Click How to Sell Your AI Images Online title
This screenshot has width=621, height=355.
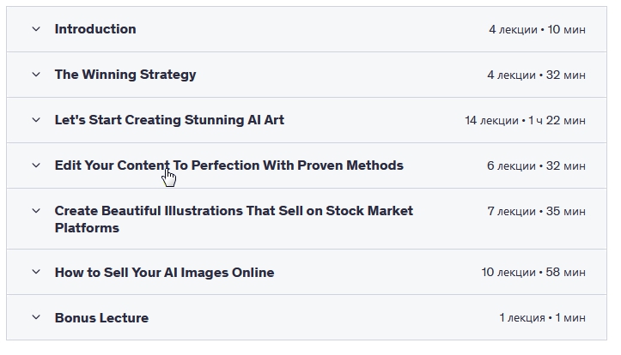pos(164,273)
